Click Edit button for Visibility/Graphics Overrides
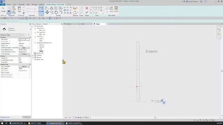Viewport: 223px width, 125px height. pos(24,48)
